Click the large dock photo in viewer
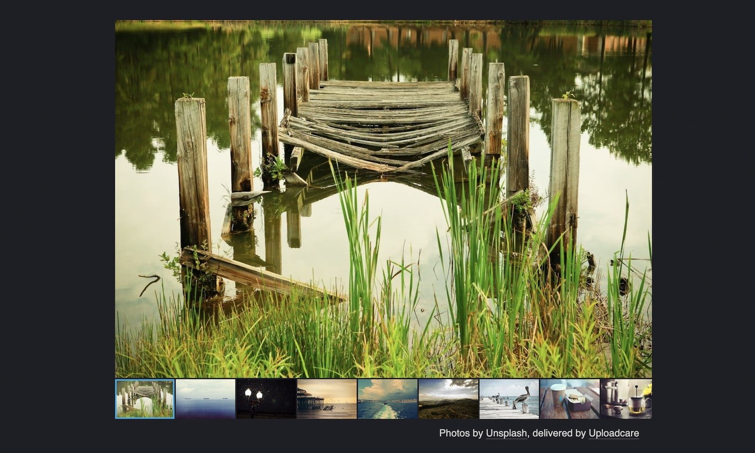755x453 pixels. (x=384, y=199)
